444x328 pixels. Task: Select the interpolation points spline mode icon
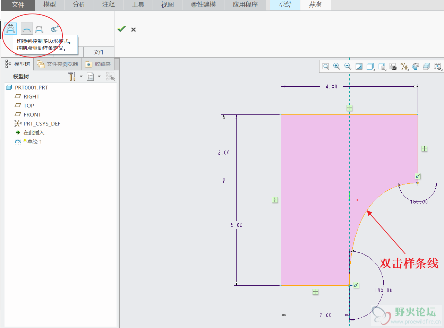pos(27,29)
